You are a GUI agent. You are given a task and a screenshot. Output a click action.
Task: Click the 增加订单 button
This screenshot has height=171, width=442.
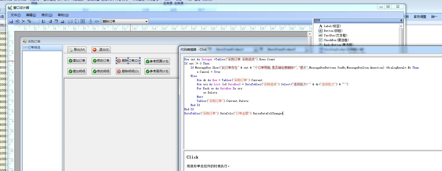(x=77, y=61)
